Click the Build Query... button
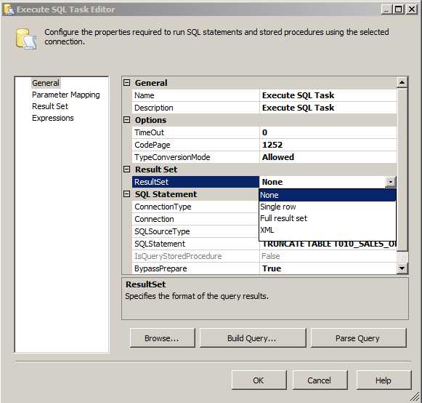This screenshot has height=403, width=422. pos(253,338)
